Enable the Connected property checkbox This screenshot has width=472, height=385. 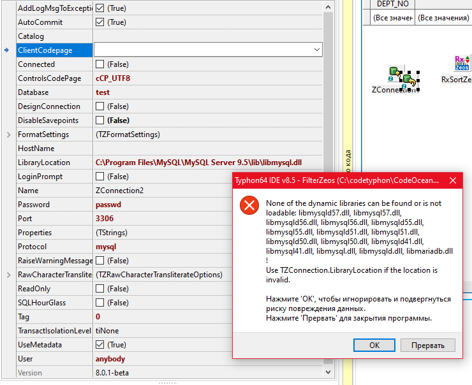[x=100, y=64]
